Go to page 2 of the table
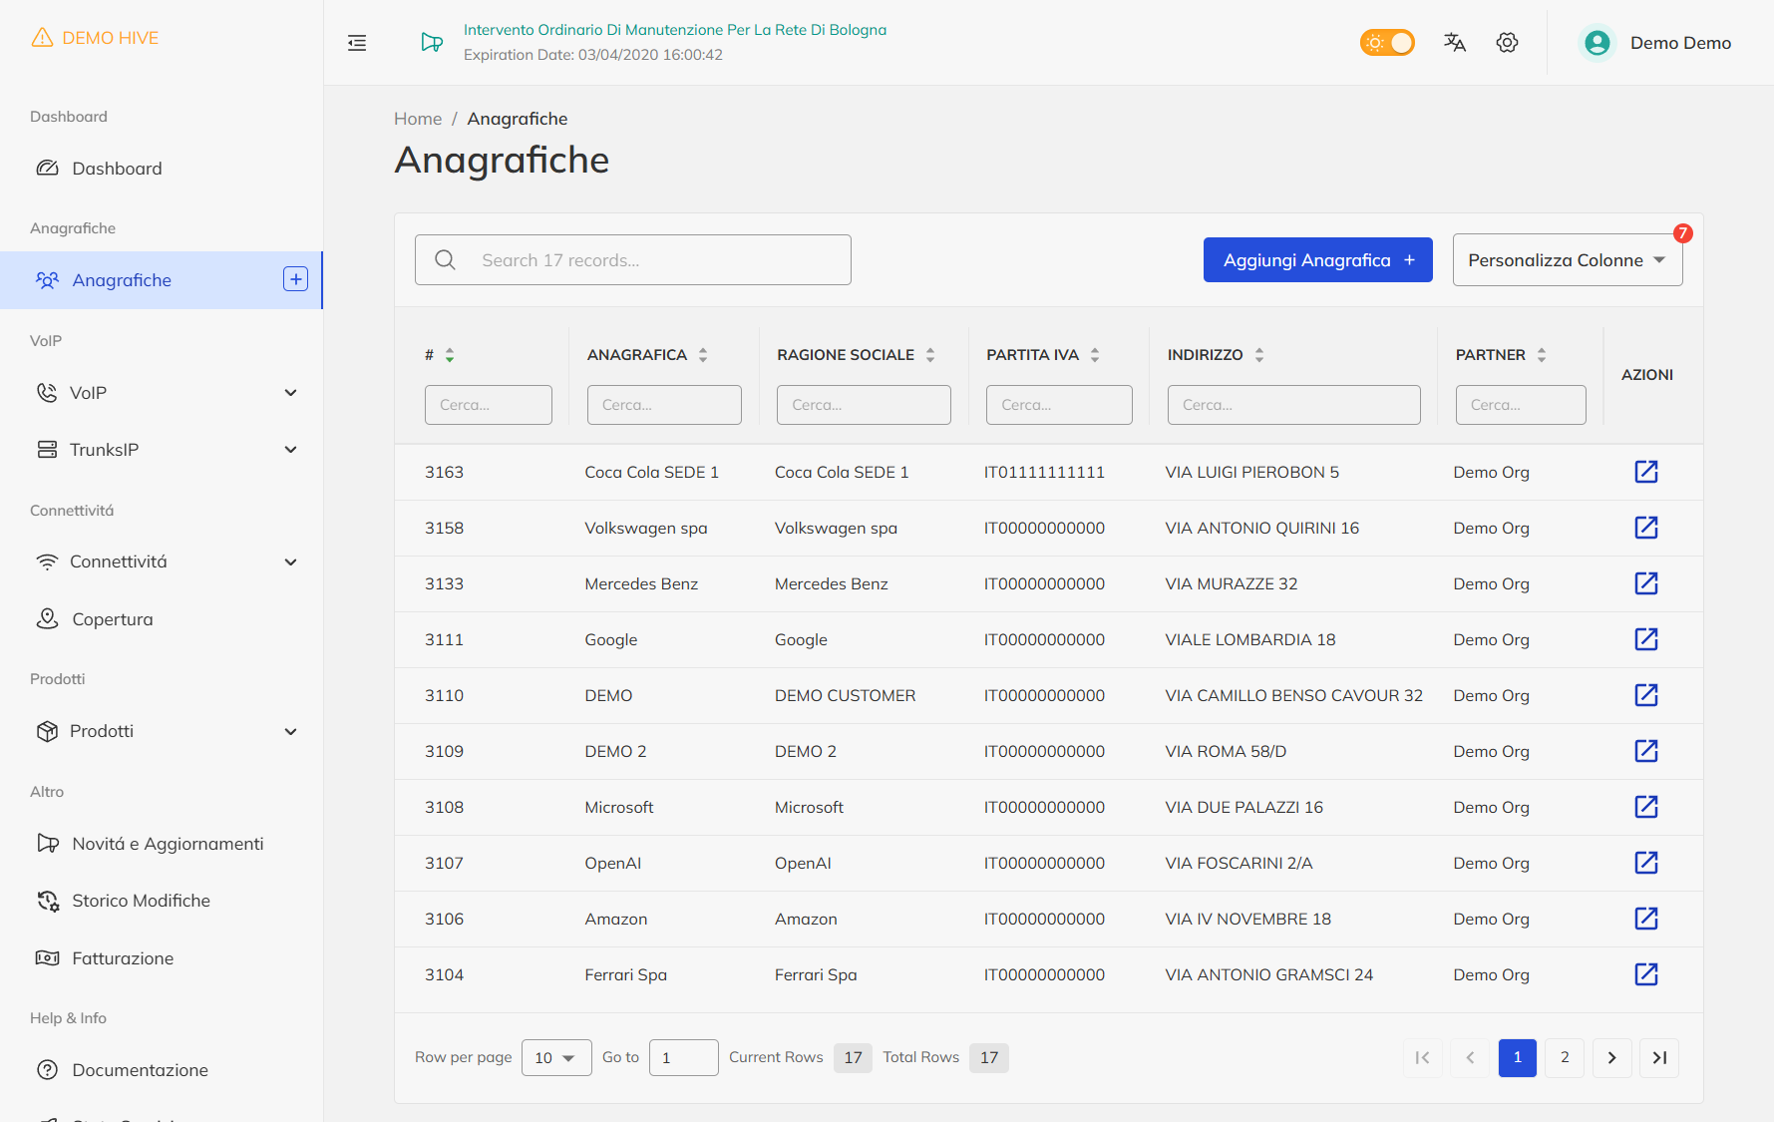This screenshot has height=1122, width=1774. (1565, 1058)
